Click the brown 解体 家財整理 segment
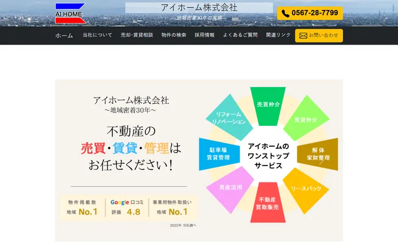398x249 pixels. [x=318, y=154]
